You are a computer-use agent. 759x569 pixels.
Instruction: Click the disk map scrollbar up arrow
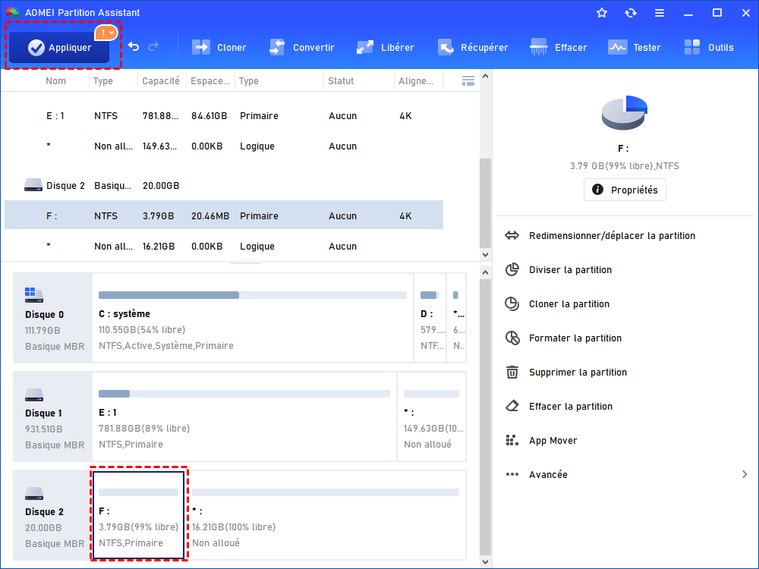[x=485, y=272]
